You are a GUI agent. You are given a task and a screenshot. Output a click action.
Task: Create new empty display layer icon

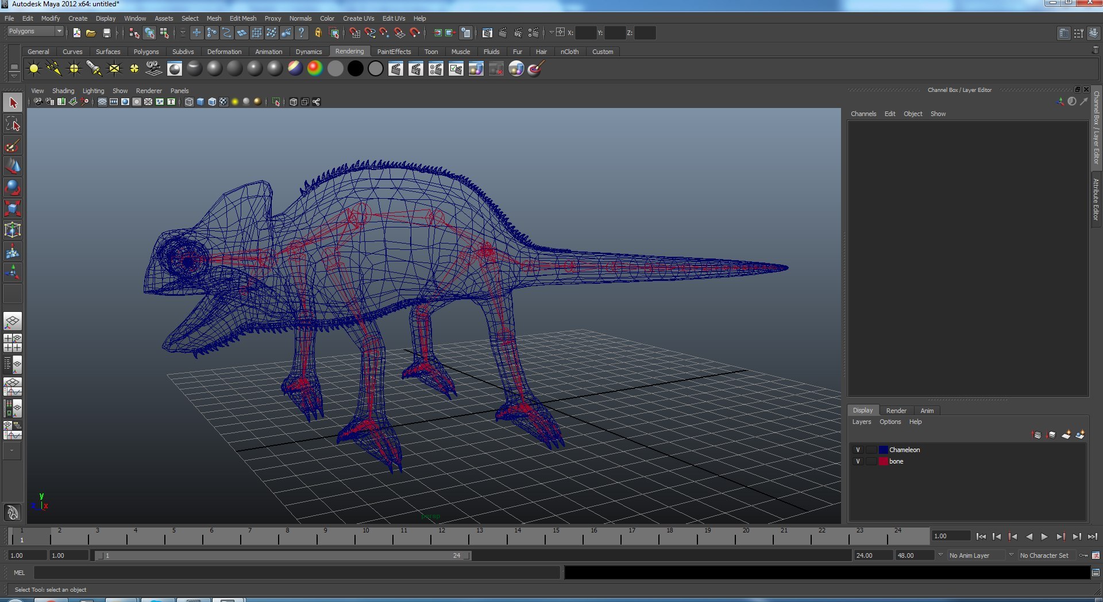1066,435
